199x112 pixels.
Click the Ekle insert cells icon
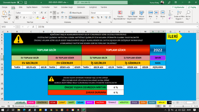point(151,13)
